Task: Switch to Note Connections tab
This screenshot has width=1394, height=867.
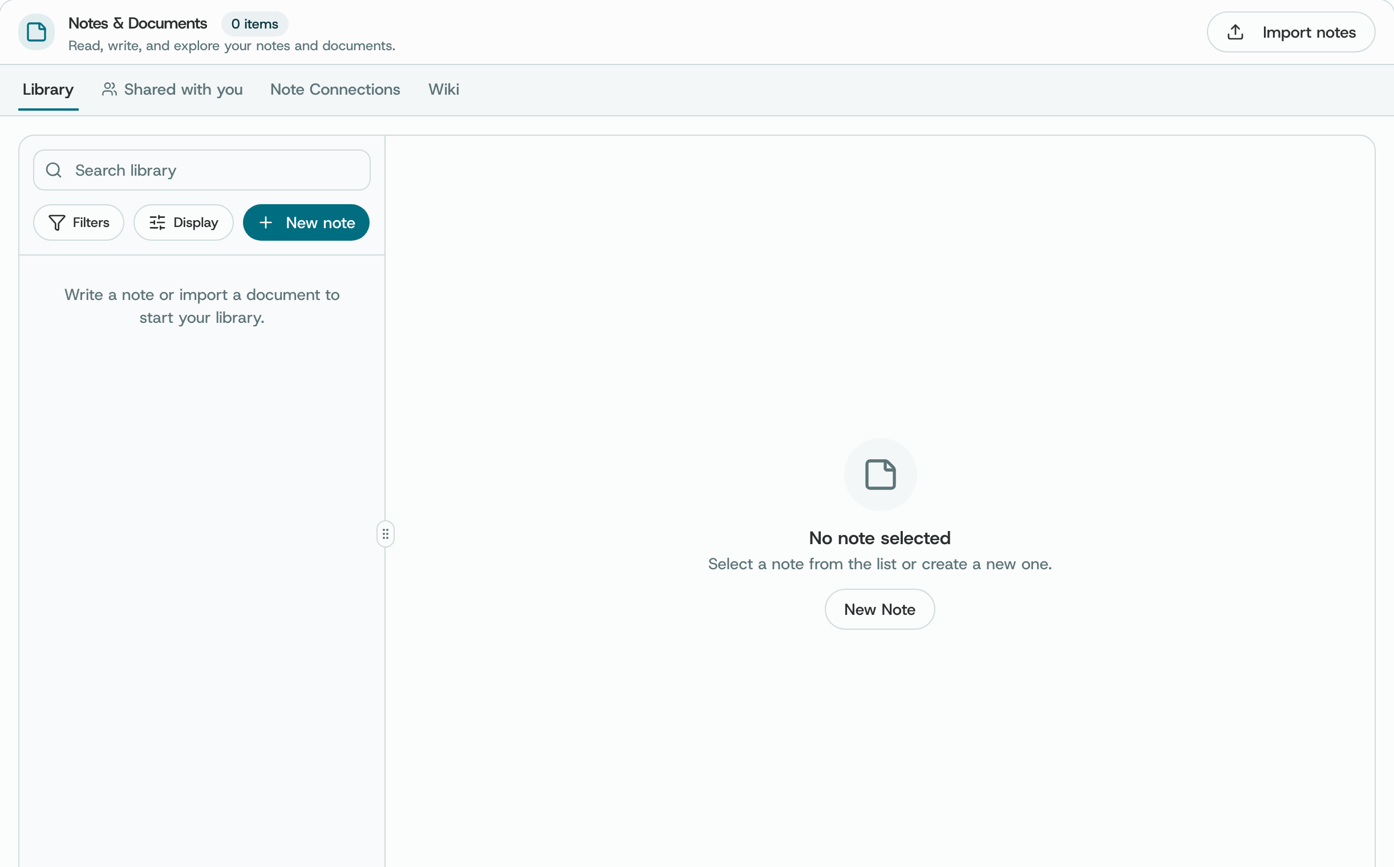Action: (335, 90)
